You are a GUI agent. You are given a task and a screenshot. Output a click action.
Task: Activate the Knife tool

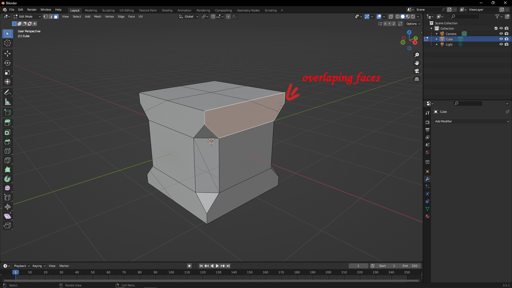pyautogui.click(x=7, y=160)
